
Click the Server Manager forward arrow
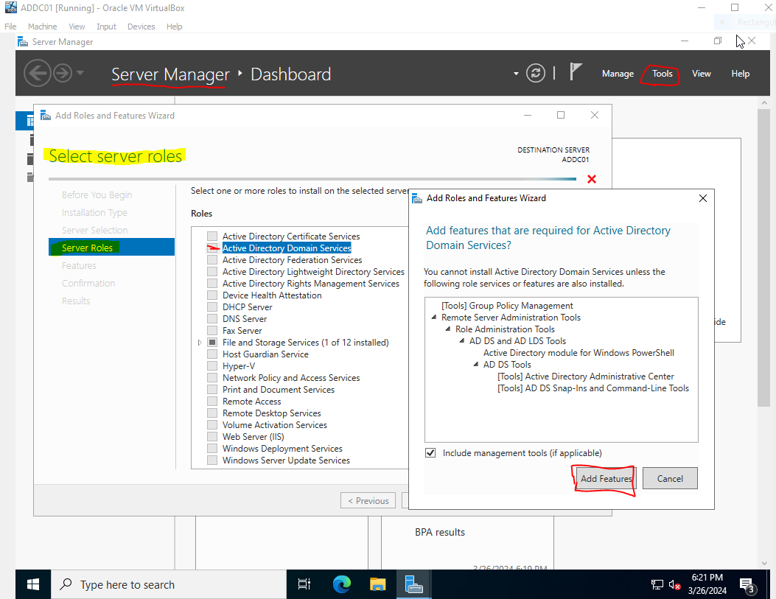coord(63,73)
